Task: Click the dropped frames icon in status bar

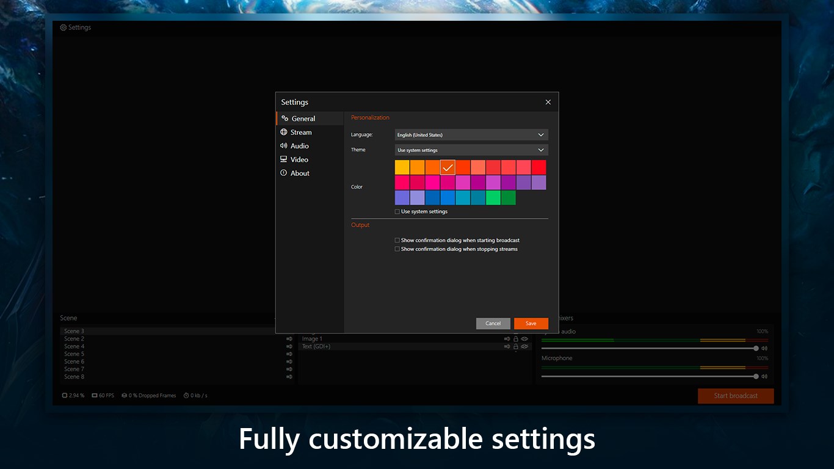Action: click(124, 396)
